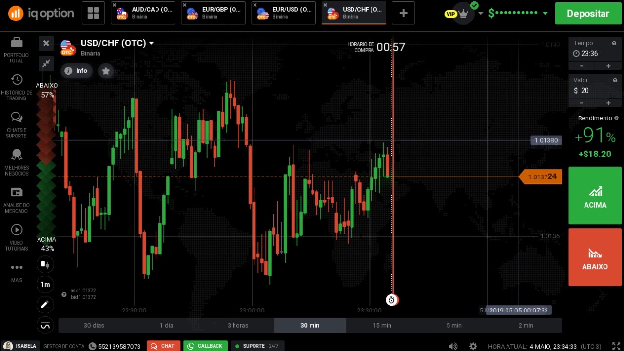624x351 pixels.
Task: Click the ABAIXO 57% sentiment label
Action: [47, 90]
